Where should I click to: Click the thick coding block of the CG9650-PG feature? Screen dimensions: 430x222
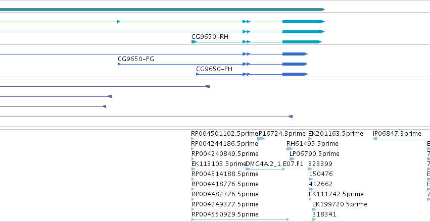[295, 64]
